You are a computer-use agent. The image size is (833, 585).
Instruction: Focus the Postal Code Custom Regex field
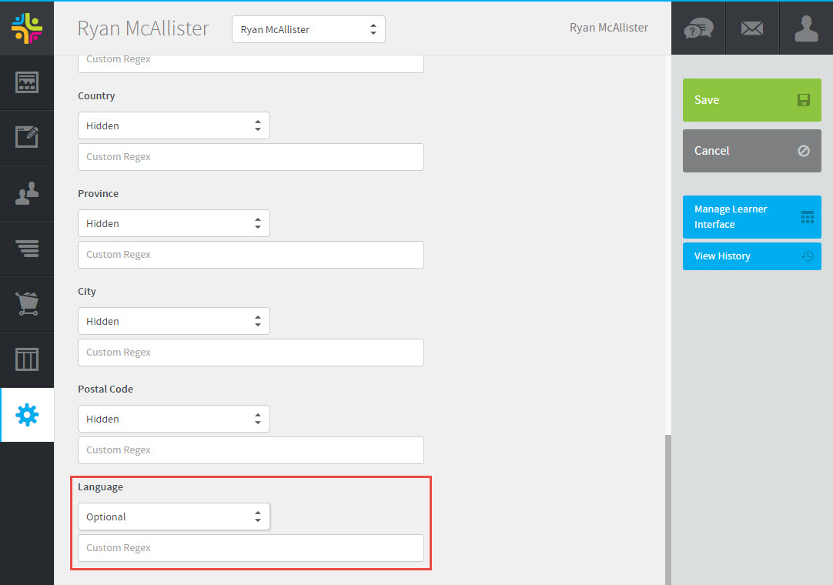pos(251,450)
